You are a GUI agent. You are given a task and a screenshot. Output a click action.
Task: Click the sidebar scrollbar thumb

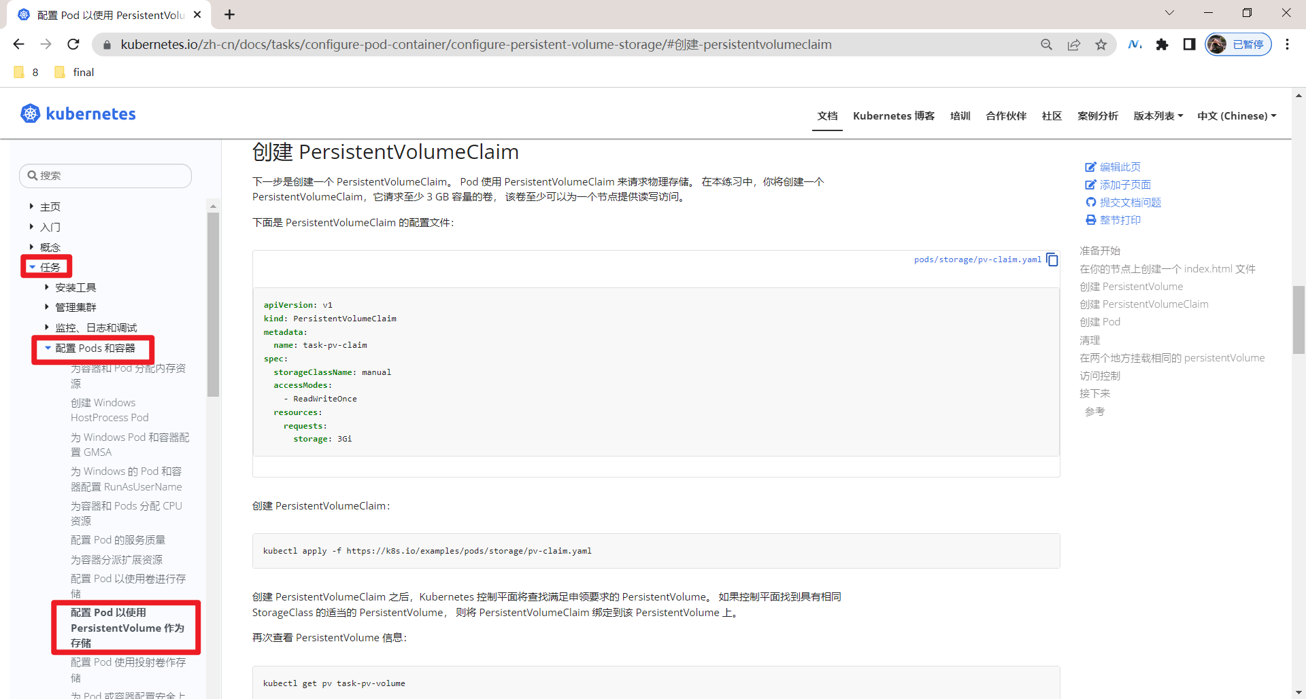tap(213, 304)
